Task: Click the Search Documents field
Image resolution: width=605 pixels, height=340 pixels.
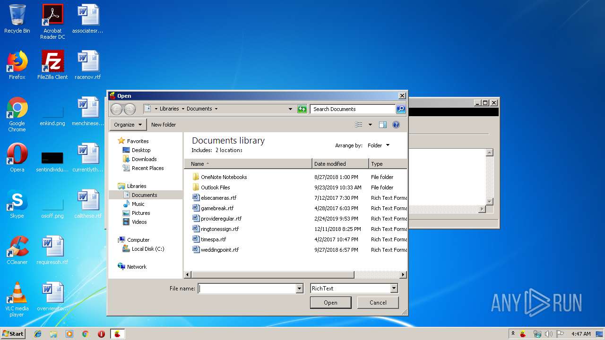Action: click(353, 109)
